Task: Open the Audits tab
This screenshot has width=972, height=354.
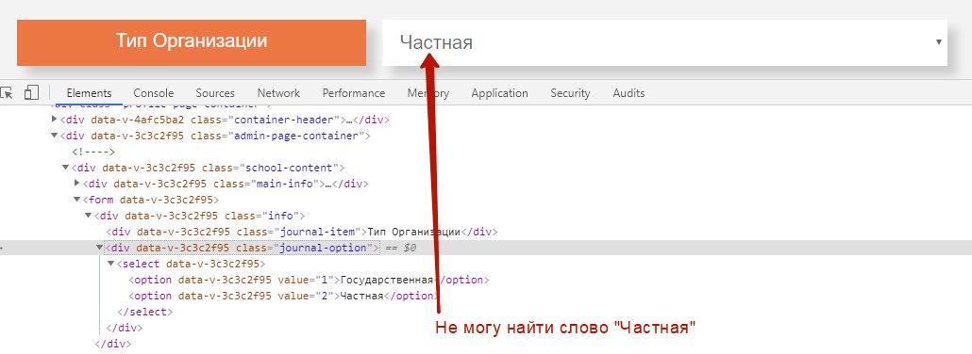Action: click(628, 93)
